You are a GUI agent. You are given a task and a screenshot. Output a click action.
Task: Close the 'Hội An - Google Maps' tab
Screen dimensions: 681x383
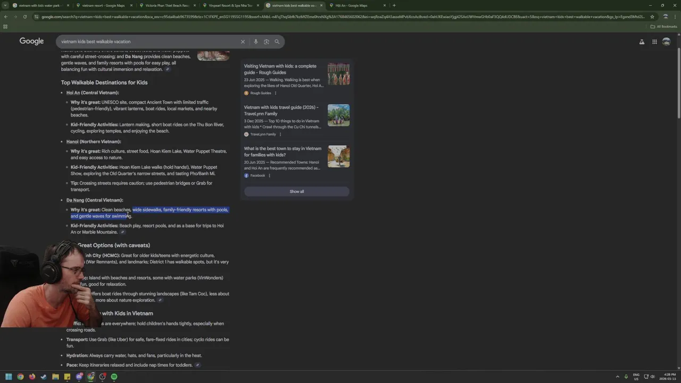tap(385, 5)
